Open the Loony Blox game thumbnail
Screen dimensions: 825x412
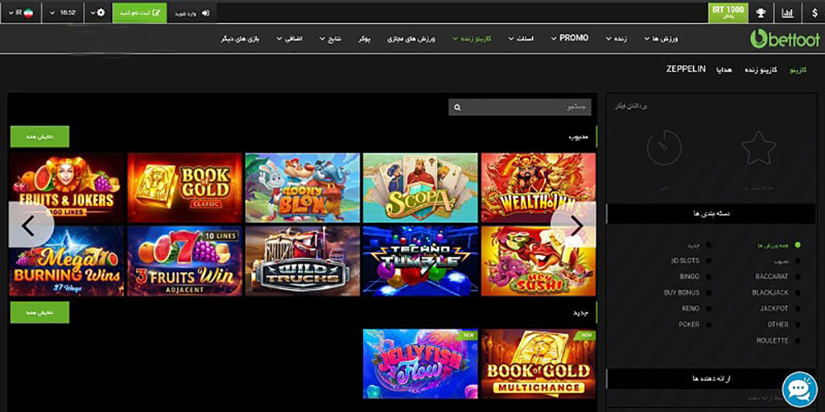click(x=303, y=188)
